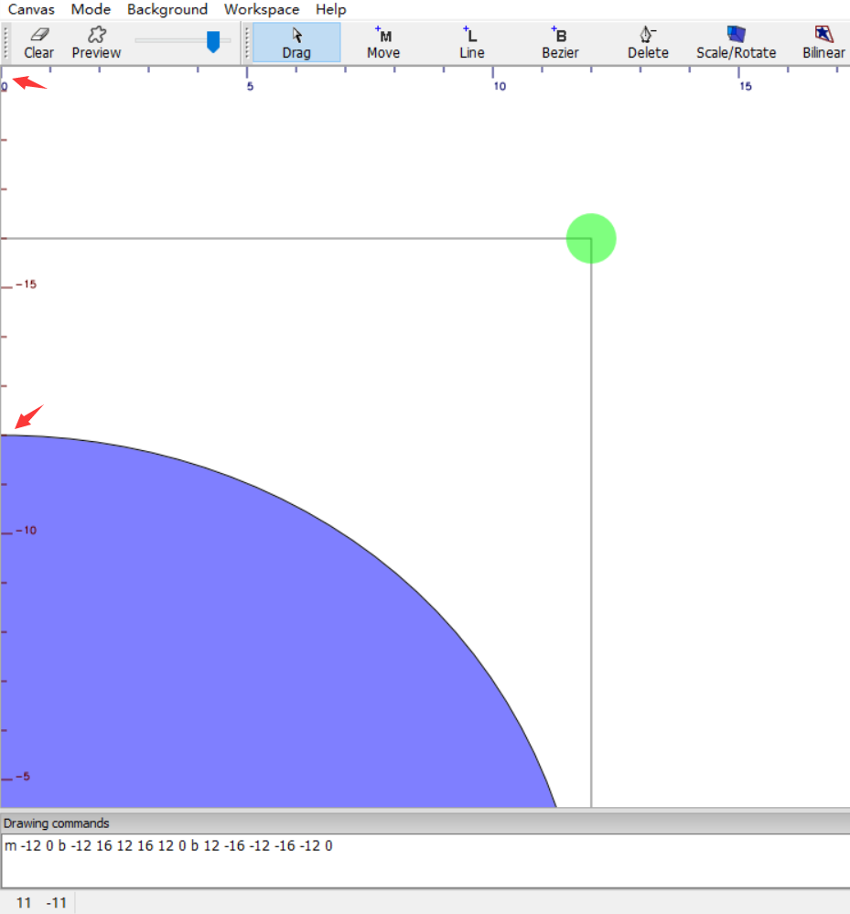Select the Drag tool
The image size is (850, 914).
[296, 43]
